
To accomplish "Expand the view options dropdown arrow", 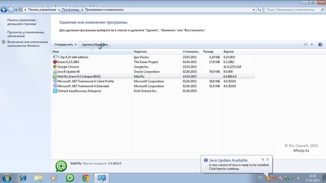I will (x=312, y=44).
